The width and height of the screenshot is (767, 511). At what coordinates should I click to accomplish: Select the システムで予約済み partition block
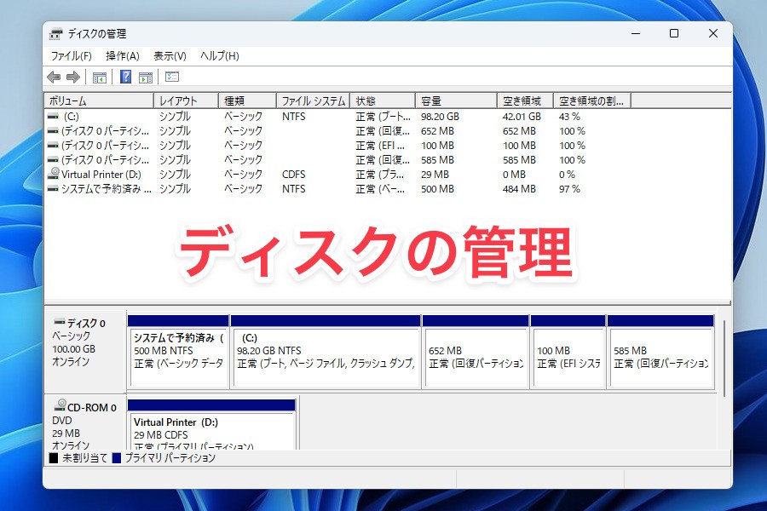176,353
